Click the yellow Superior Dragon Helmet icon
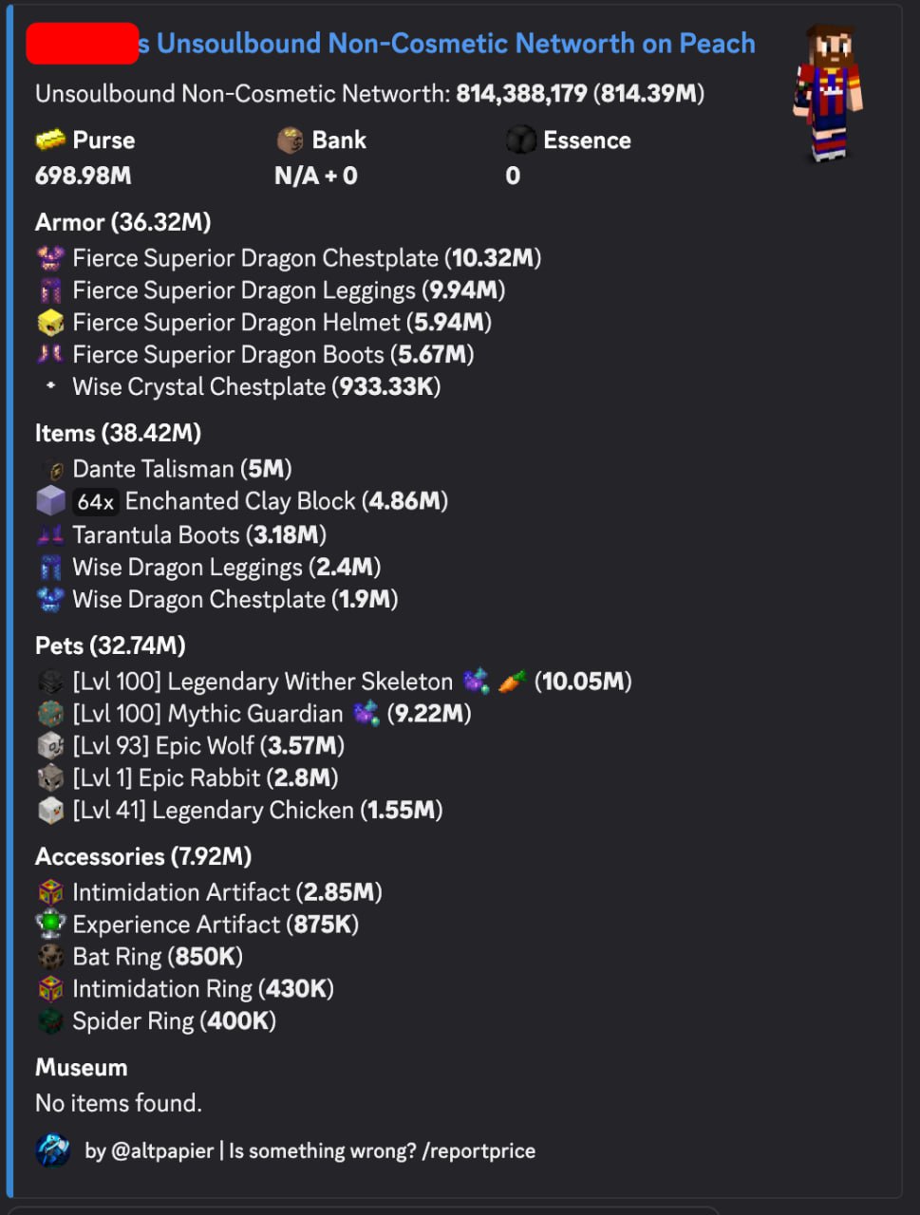This screenshot has width=920, height=1215. (x=50, y=323)
